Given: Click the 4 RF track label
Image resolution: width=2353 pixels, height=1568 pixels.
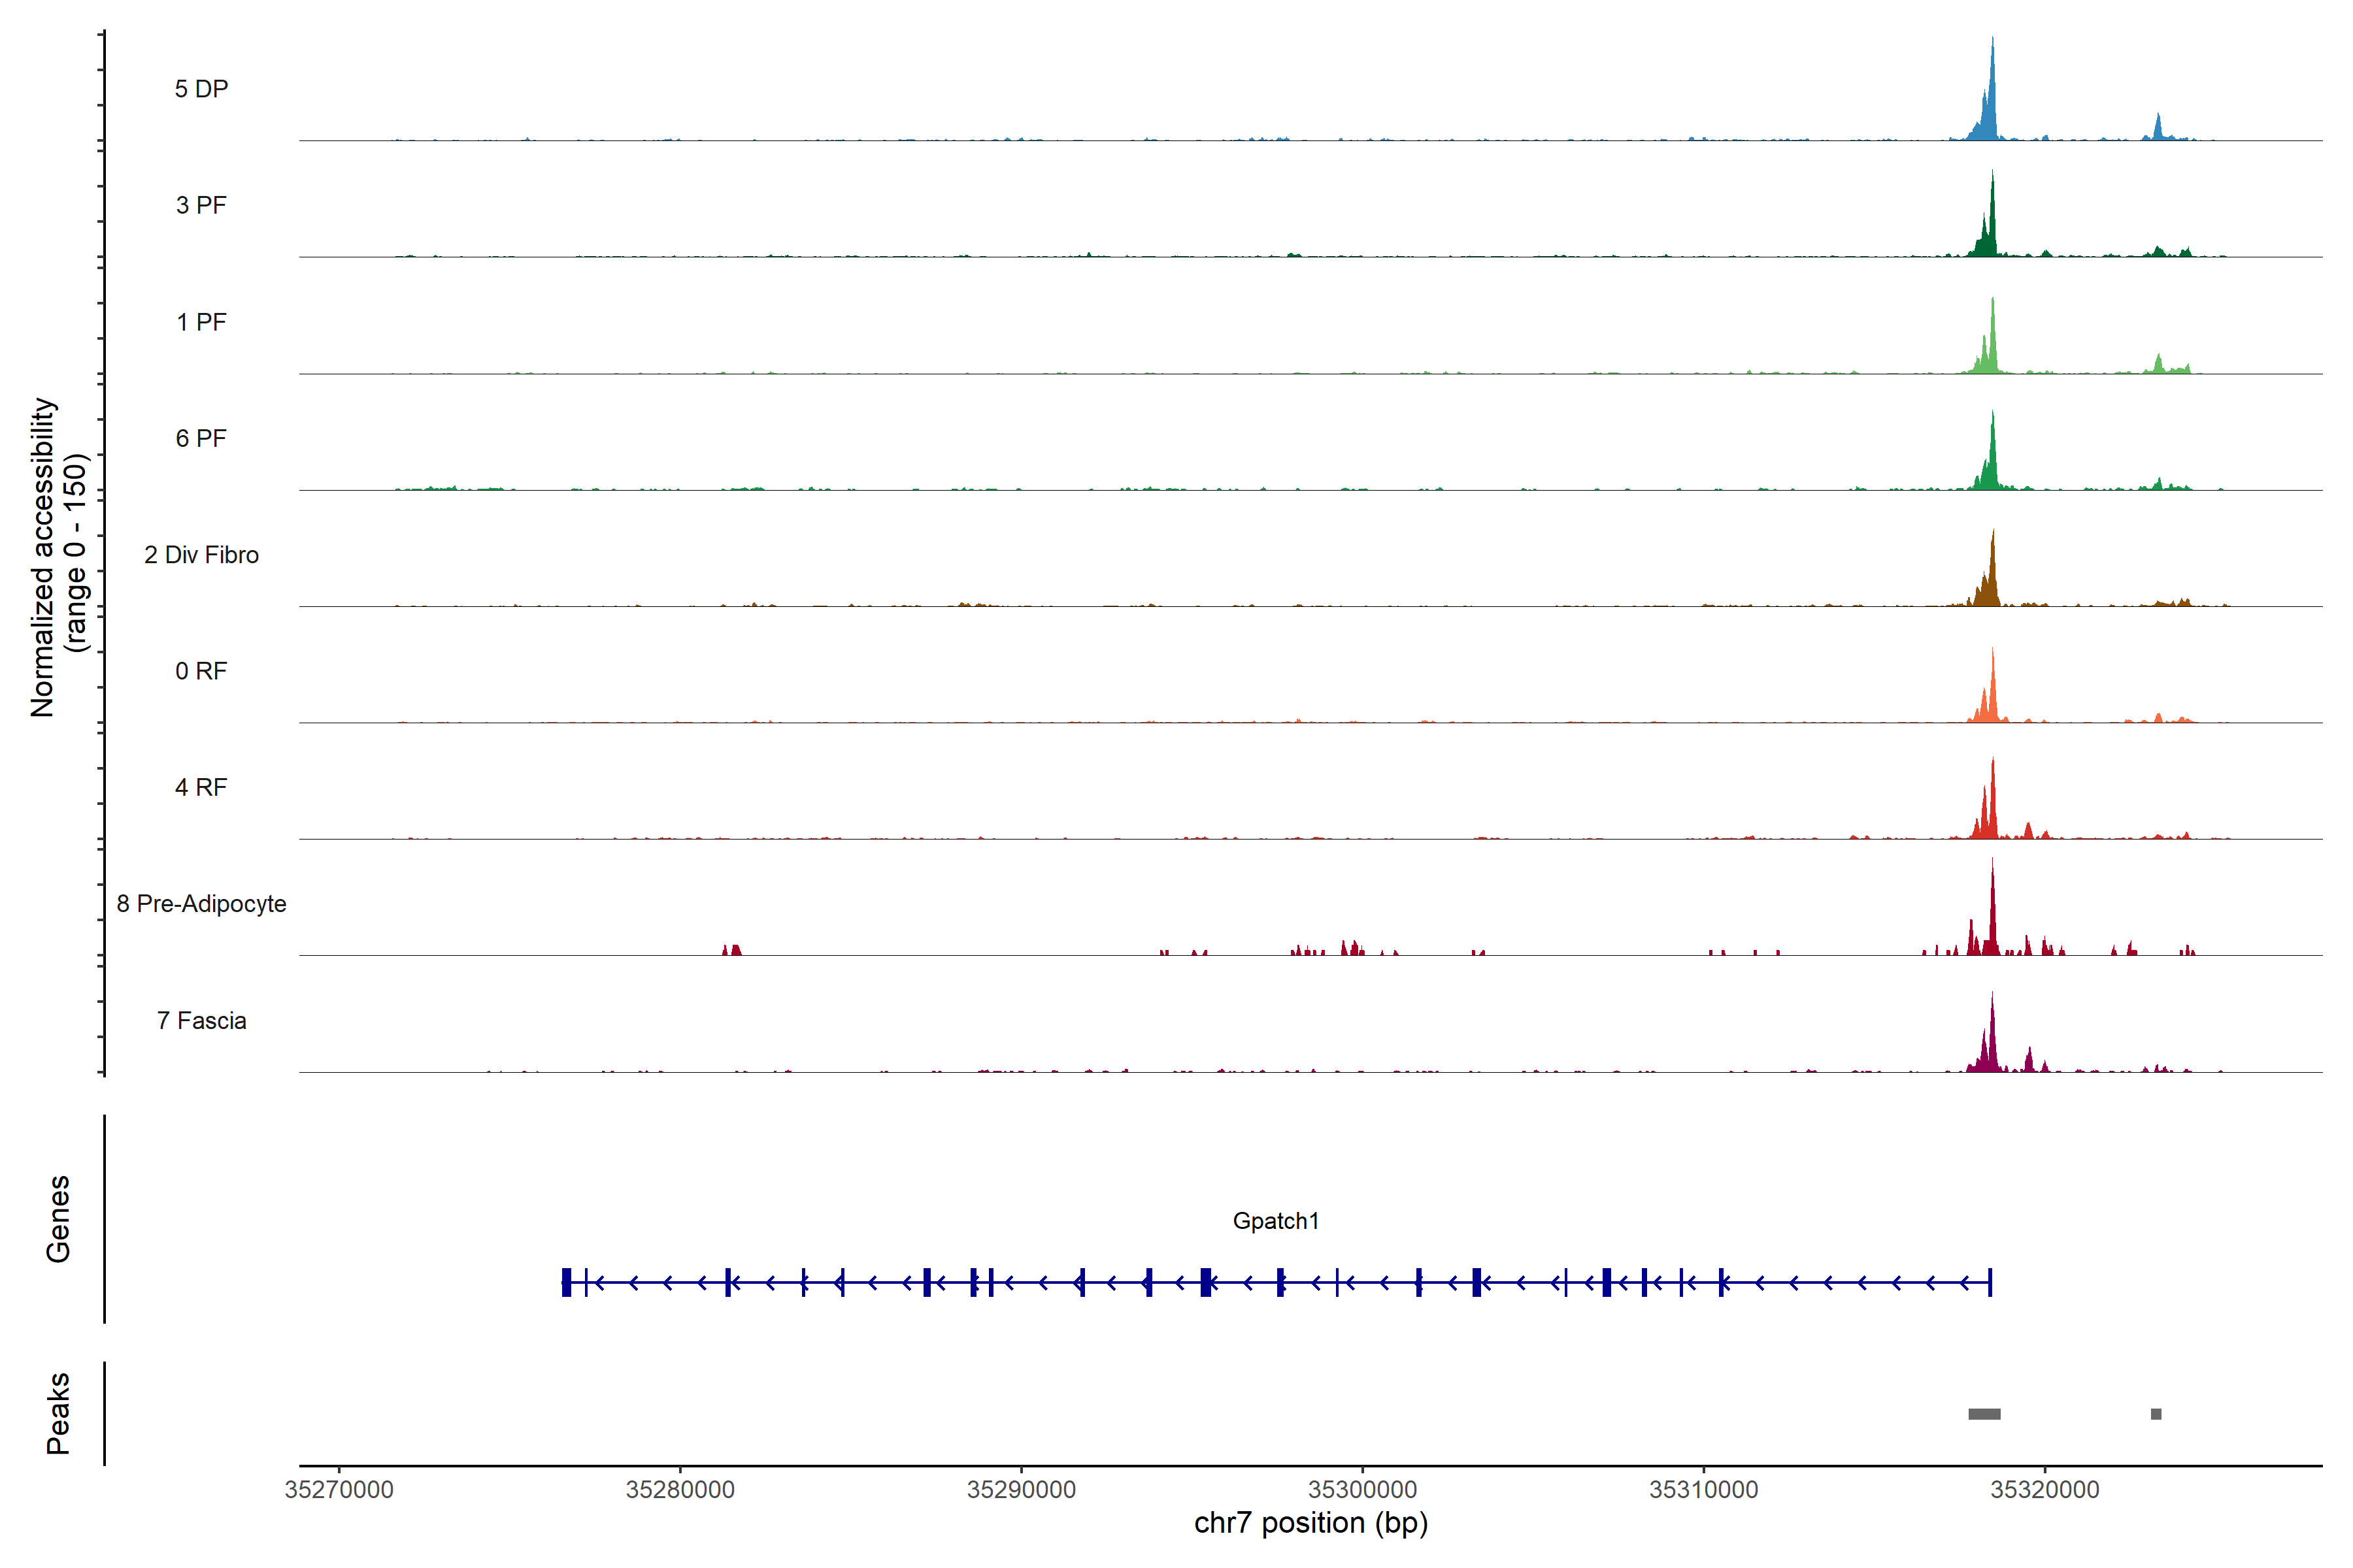Looking at the screenshot, I should pos(201,787).
